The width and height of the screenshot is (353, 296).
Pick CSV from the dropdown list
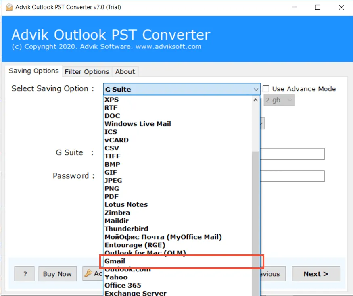pos(178,148)
